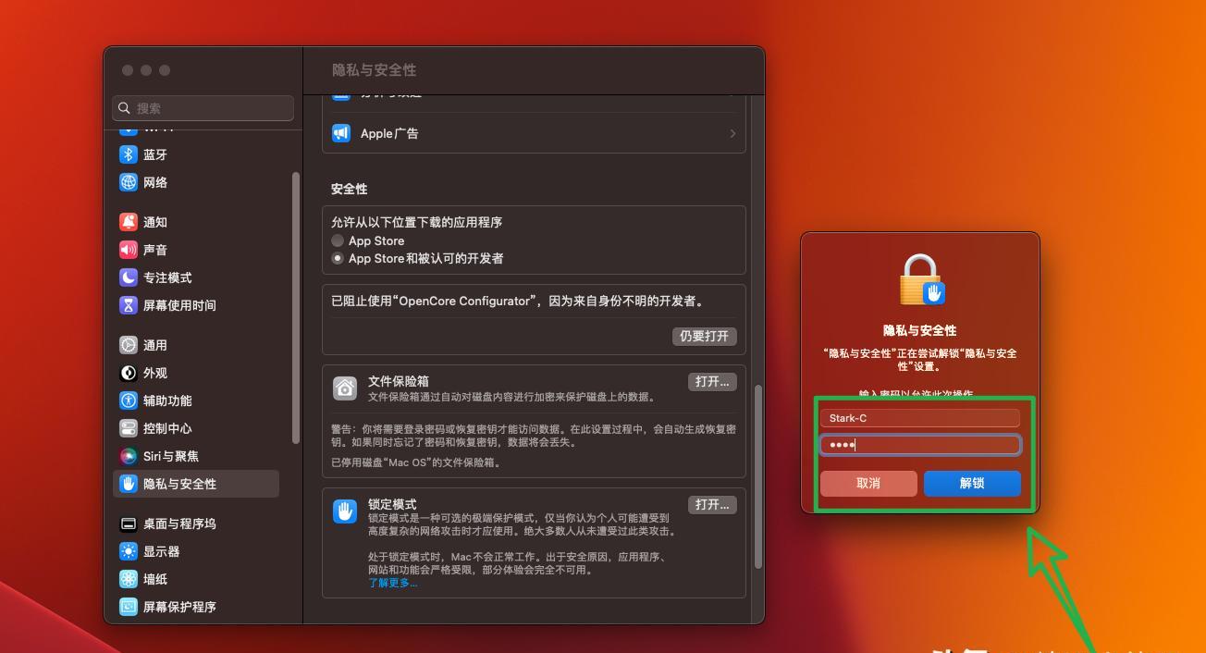Select the Siri与聚焦 icon
Image resolution: width=1206 pixels, height=653 pixels.
point(129,456)
